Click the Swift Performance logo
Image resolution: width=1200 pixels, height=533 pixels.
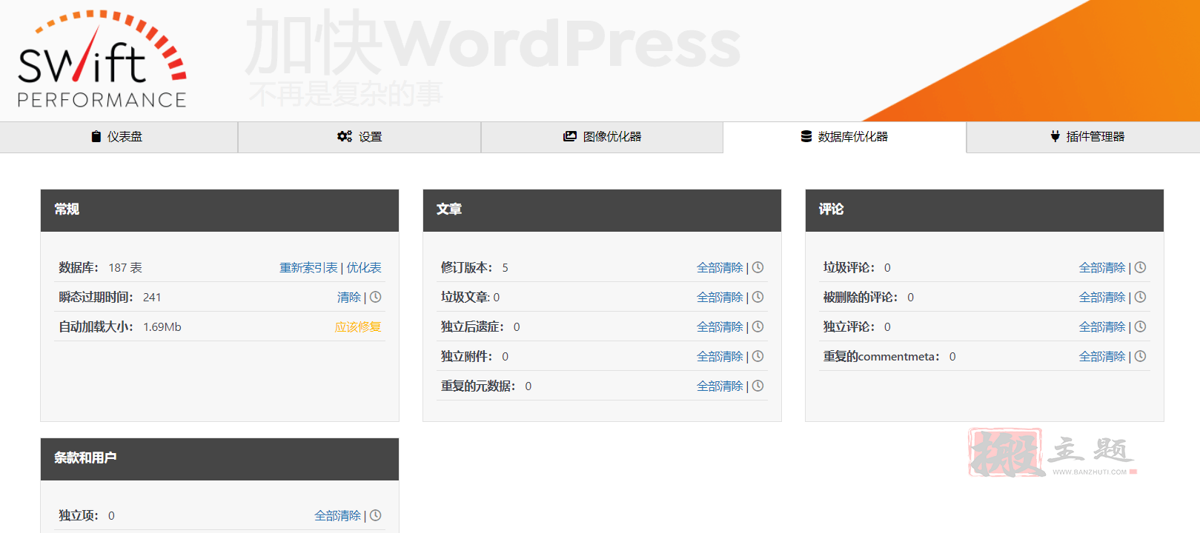click(x=102, y=59)
